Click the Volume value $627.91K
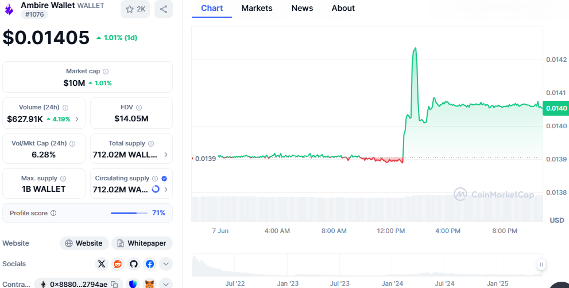The image size is (569, 288). [25, 119]
